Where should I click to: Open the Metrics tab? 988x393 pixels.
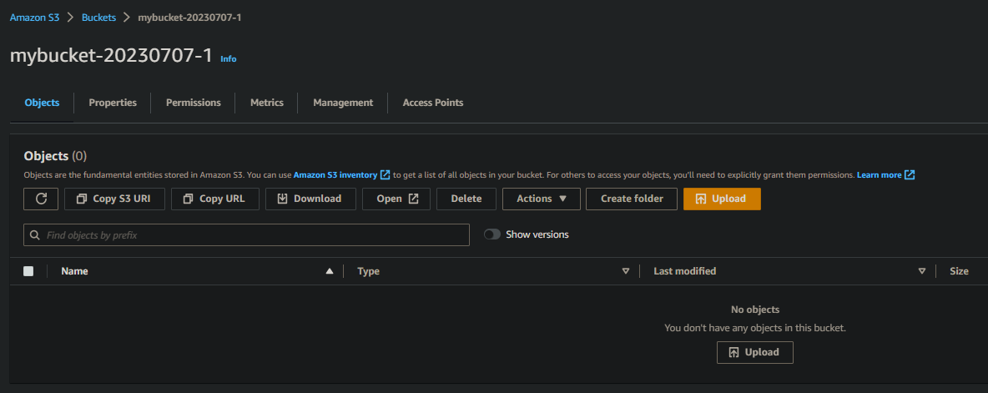point(266,102)
